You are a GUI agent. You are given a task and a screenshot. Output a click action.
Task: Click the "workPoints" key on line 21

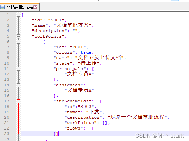tap(80, 123)
